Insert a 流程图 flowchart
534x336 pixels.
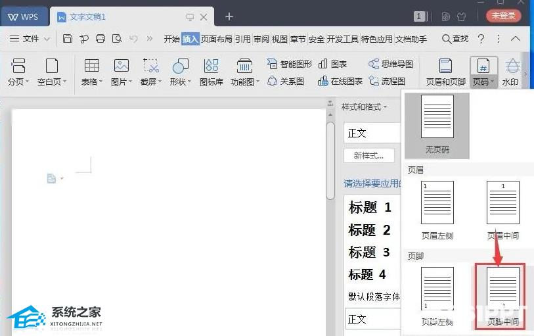[x=387, y=81]
